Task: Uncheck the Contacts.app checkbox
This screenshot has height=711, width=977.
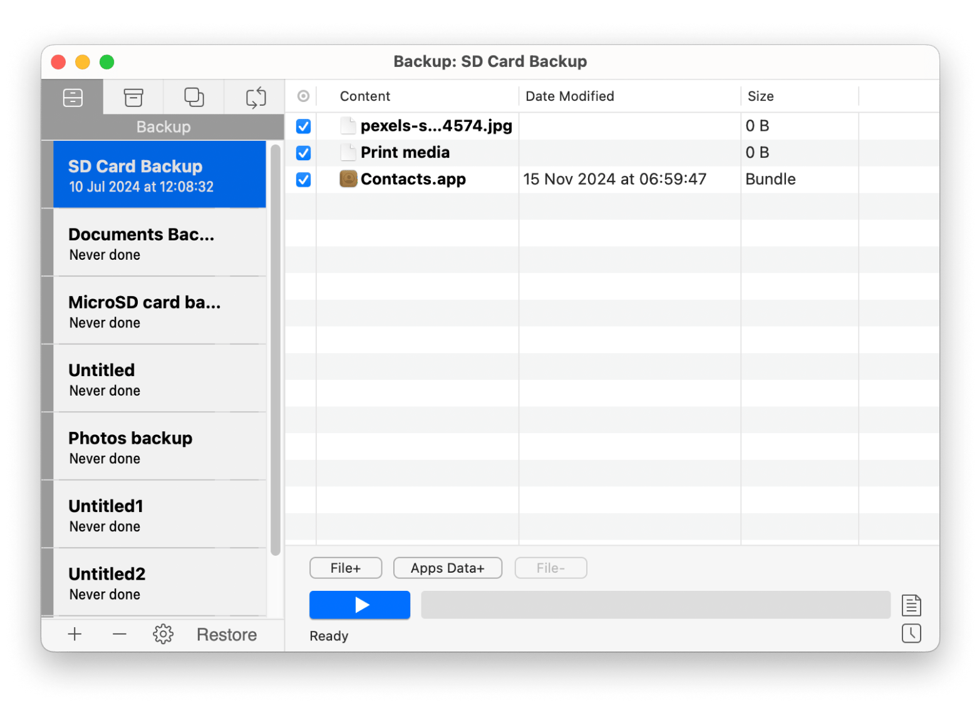Action: click(303, 180)
